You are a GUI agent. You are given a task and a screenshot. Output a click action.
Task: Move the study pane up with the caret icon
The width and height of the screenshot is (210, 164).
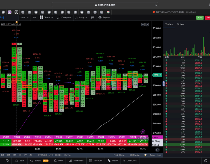(x=138, y=139)
